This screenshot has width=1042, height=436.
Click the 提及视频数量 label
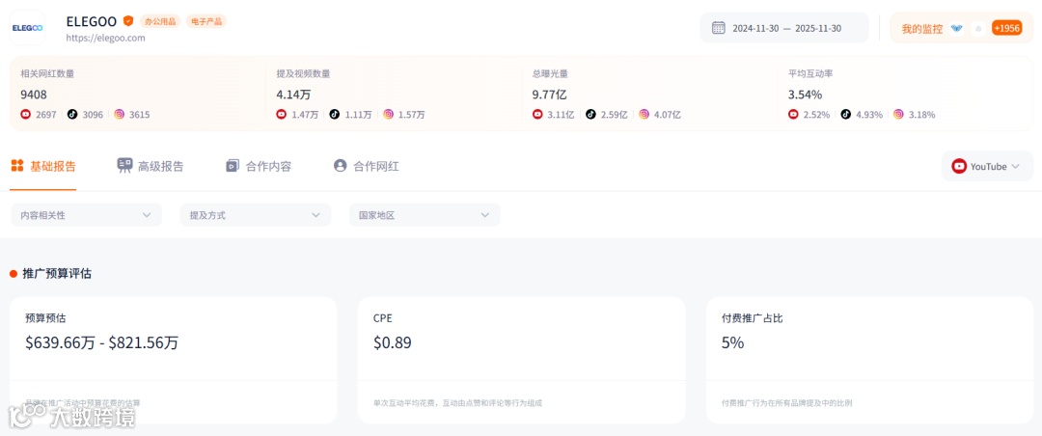[303, 73]
